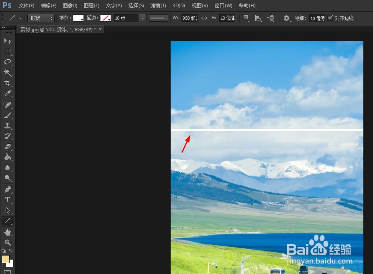Open the 滤镜 menu
Screen dimensions: 373x274
coord(158,5)
